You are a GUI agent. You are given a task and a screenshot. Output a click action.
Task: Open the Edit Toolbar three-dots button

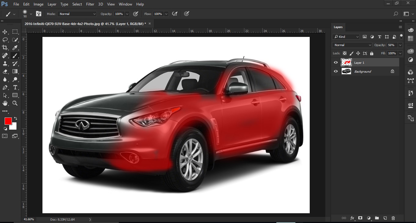click(5, 111)
